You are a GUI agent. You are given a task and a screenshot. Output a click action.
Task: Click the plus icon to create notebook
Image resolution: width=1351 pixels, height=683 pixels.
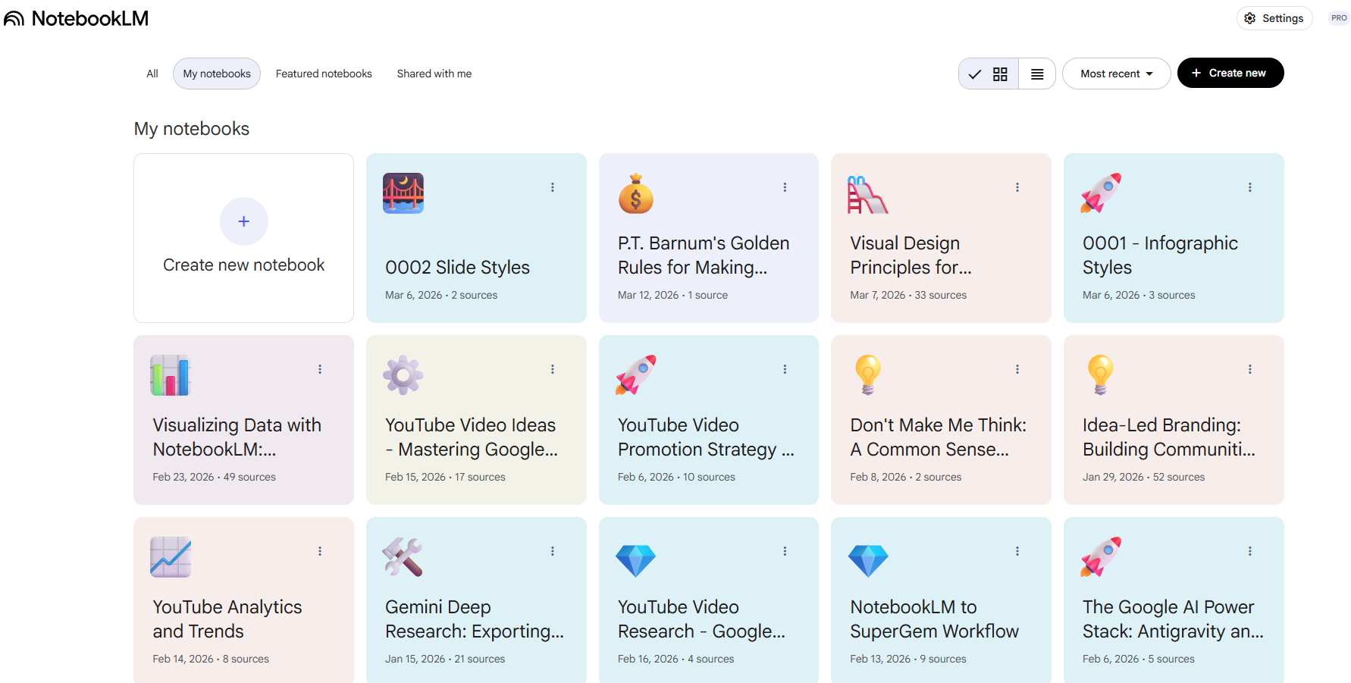tap(243, 221)
